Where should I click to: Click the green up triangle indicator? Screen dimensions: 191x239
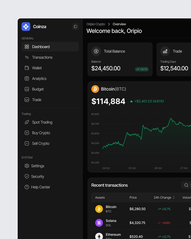pyautogui.click(x=131, y=101)
